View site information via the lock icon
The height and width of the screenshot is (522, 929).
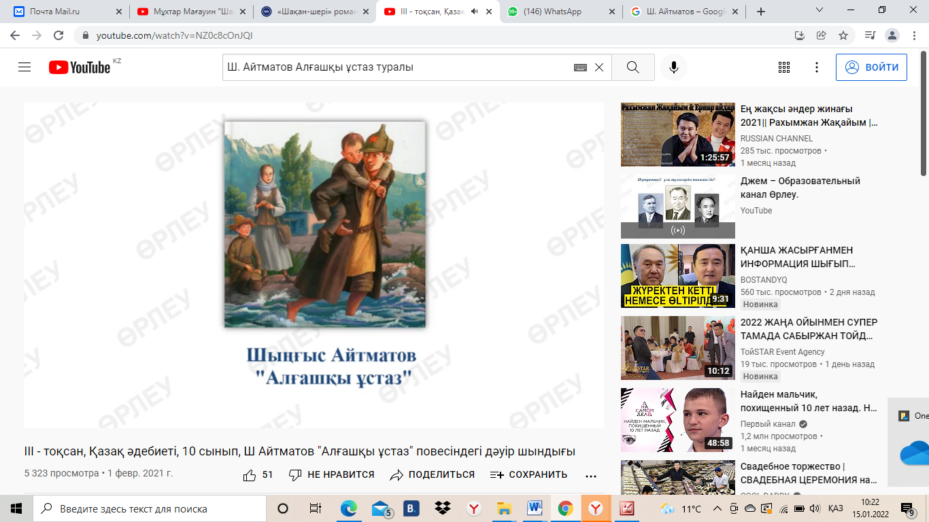coord(86,35)
